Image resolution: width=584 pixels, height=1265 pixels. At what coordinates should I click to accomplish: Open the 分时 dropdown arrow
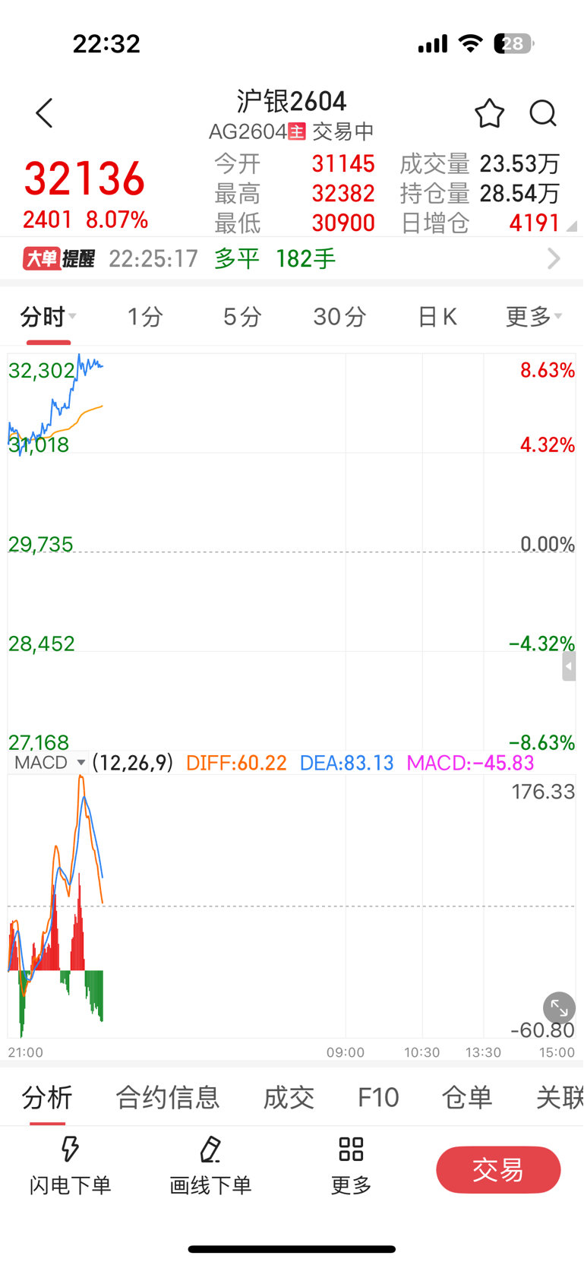click(x=73, y=316)
